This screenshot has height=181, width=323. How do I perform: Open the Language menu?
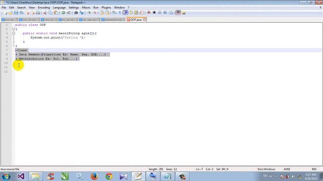tap(59, 8)
